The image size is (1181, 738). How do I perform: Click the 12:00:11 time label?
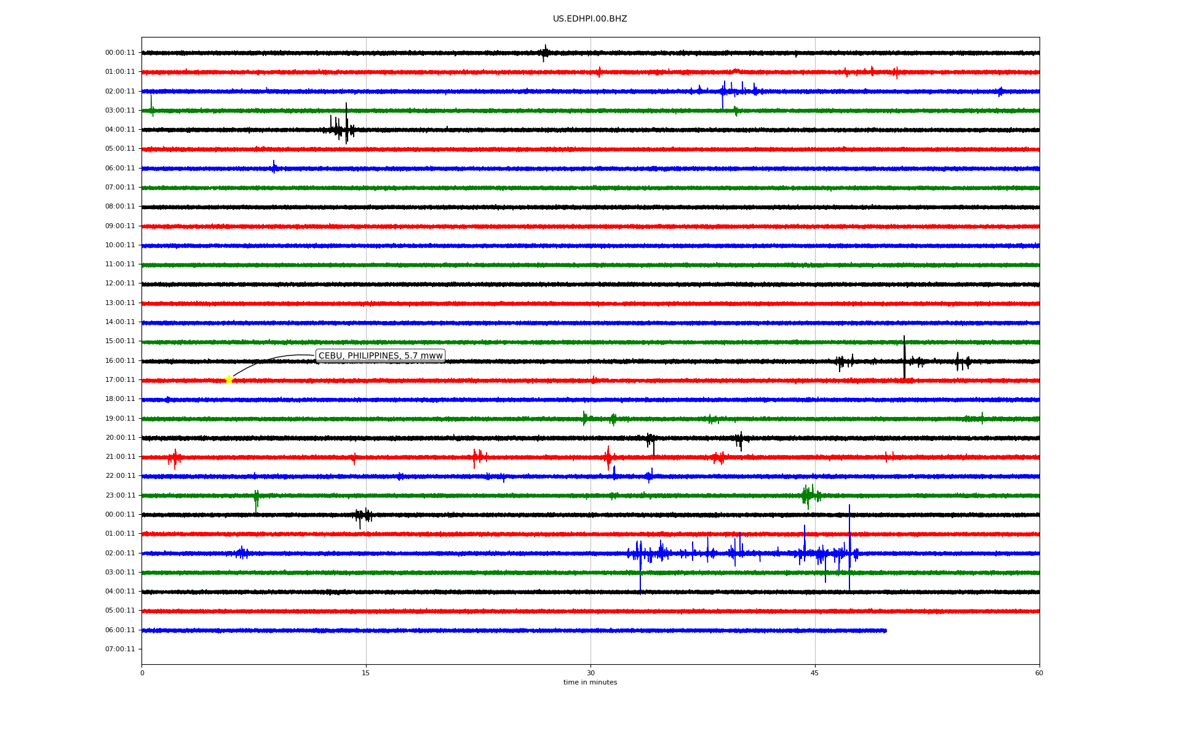click(x=120, y=284)
